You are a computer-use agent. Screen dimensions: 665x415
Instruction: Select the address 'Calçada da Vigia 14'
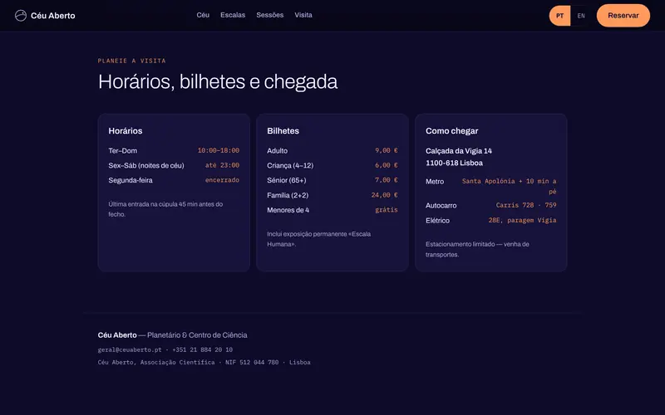coord(459,151)
